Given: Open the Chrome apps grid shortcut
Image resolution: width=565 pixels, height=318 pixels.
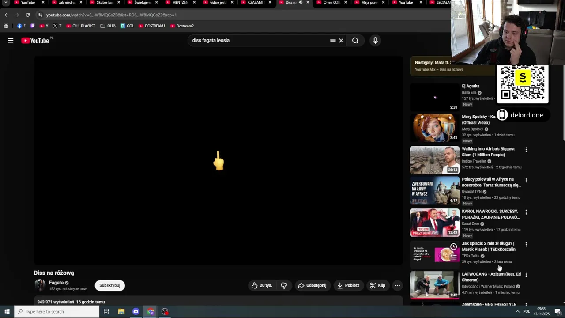Looking at the screenshot, I should (x=6, y=26).
